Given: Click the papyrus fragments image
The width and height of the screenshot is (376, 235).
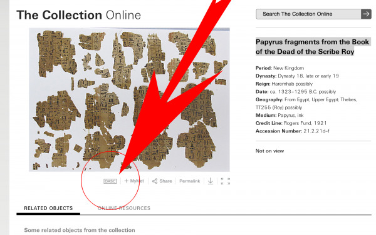Looking at the screenshot, I should point(129,100).
